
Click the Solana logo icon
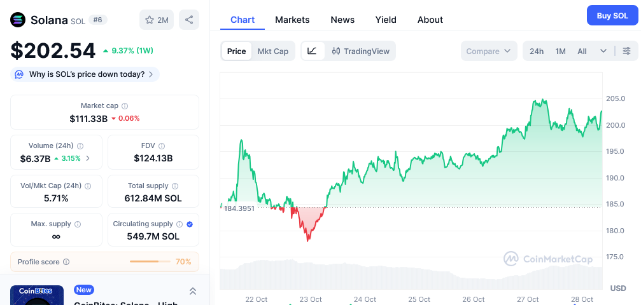pyautogui.click(x=18, y=20)
